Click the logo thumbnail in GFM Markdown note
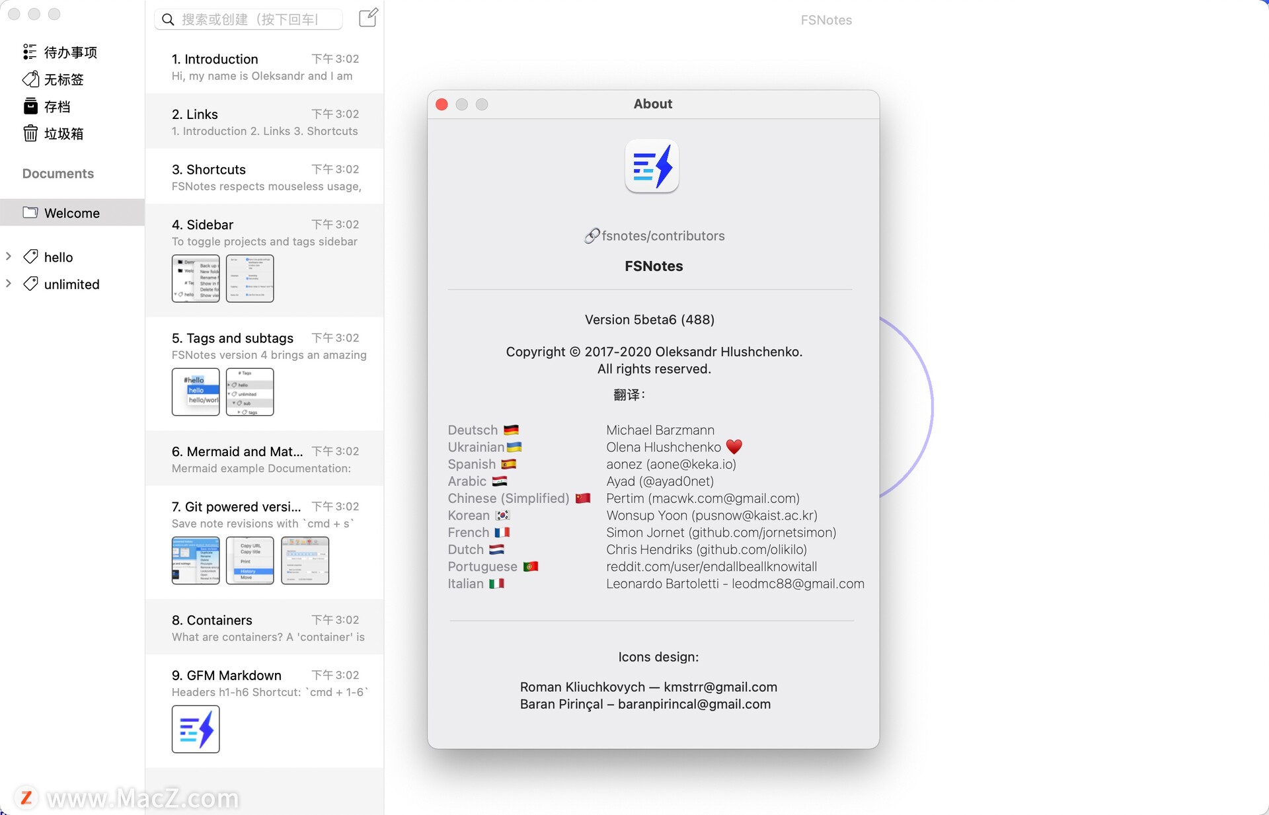This screenshot has height=815, width=1269. pyautogui.click(x=196, y=728)
